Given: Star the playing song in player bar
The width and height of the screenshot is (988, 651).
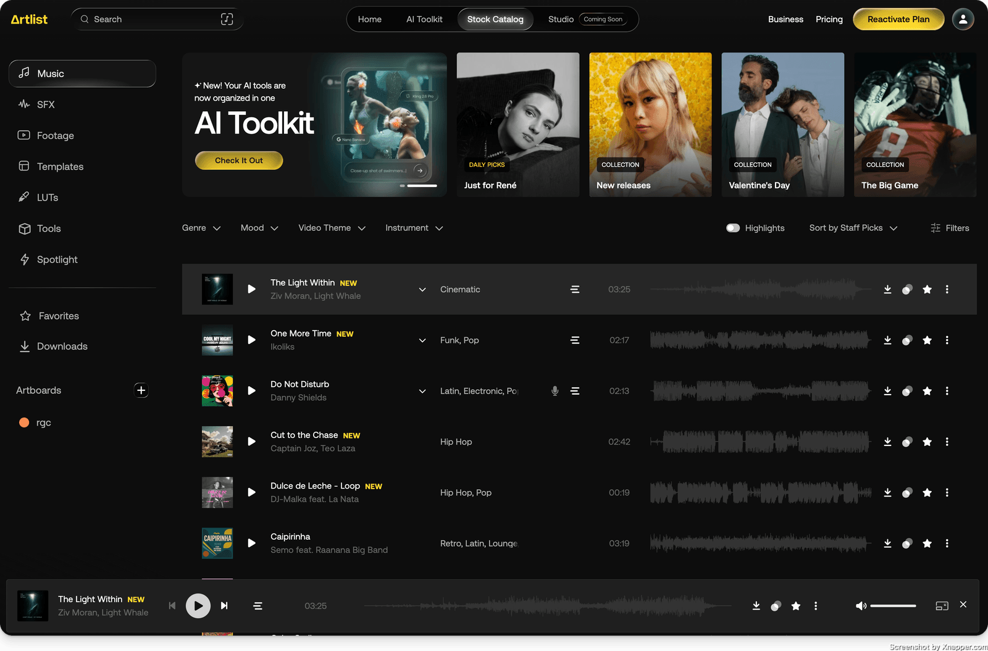Looking at the screenshot, I should coord(796,606).
